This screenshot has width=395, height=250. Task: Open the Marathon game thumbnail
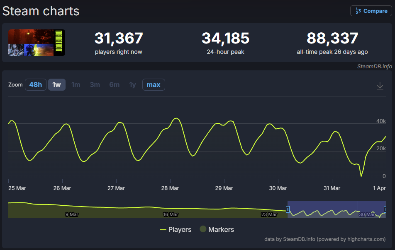click(x=37, y=43)
